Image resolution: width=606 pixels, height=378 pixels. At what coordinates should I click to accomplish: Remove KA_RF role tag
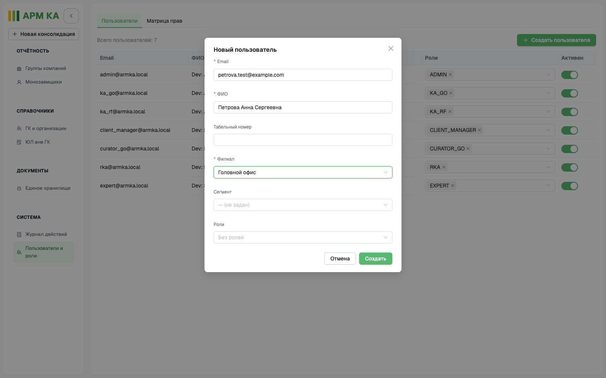pos(450,112)
